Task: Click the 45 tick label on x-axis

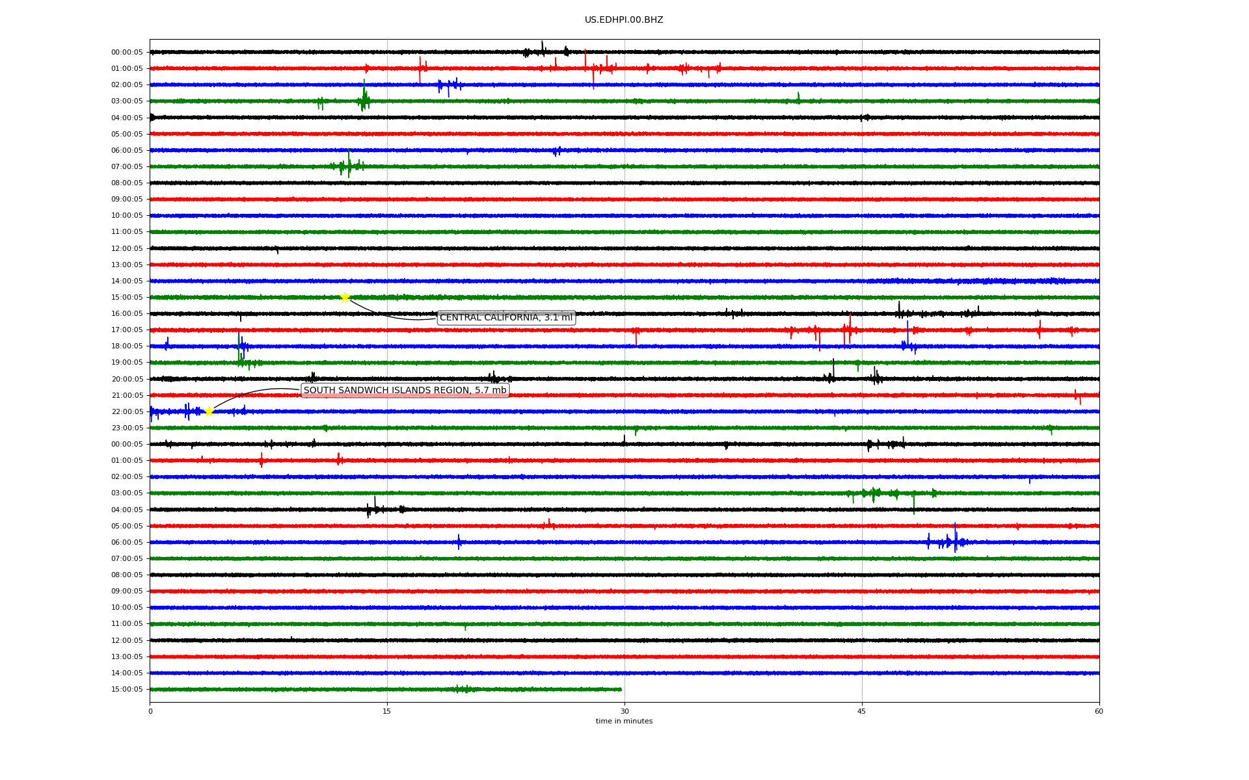Action: 862,711
